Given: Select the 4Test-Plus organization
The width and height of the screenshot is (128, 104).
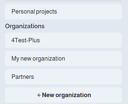Looking at the screenshot, I should 63,40.
